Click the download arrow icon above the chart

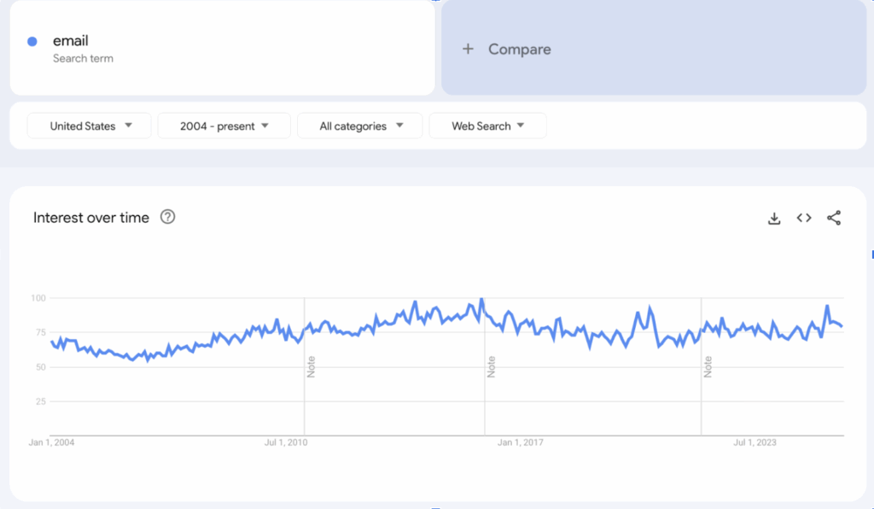click(x=773, y=218)
